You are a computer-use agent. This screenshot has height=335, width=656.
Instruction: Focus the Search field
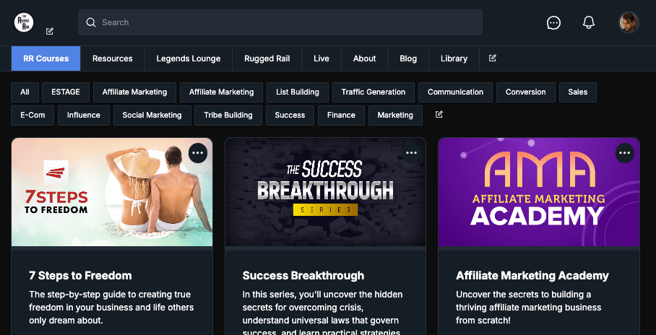(x=280, y=22)
